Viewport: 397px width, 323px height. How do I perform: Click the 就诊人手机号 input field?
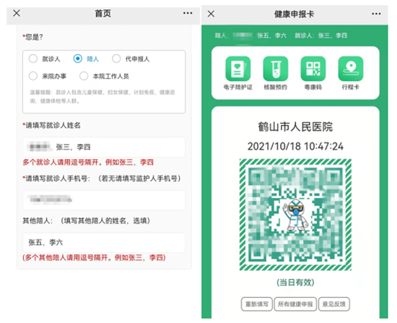tap(104, 200)
